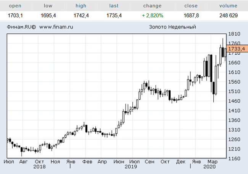Click the orange 1733,4 current price tag
The width and height of the screenshot is (248, 174).
(237, 49)
